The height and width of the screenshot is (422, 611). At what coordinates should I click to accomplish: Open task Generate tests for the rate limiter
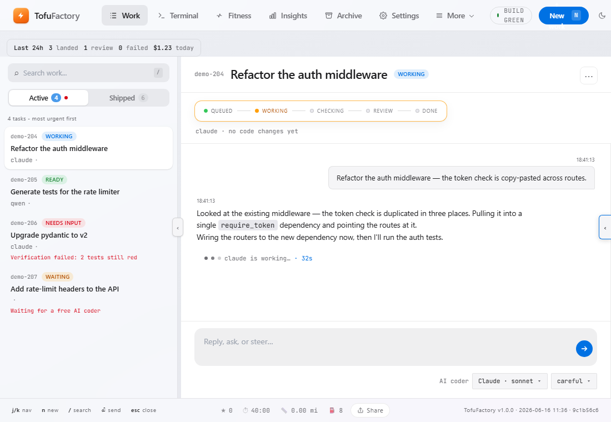click(x=88, y=192)
